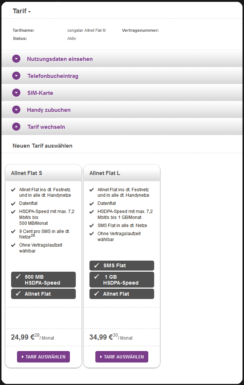This screenshot has height=385, width=244.
Task: Click the Tarif wechseln up-arrow icon
Action: point(16,127)
